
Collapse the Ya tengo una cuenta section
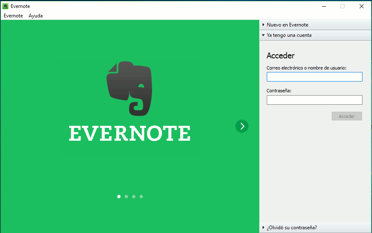tap(289, 35)
